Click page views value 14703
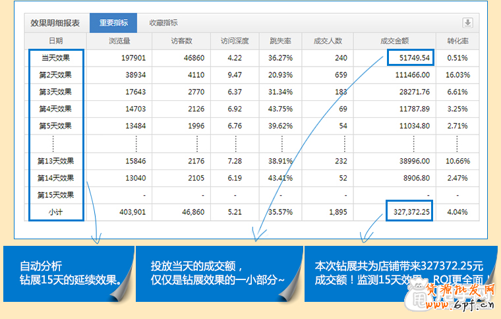501x319 pixels. point(136,109)
